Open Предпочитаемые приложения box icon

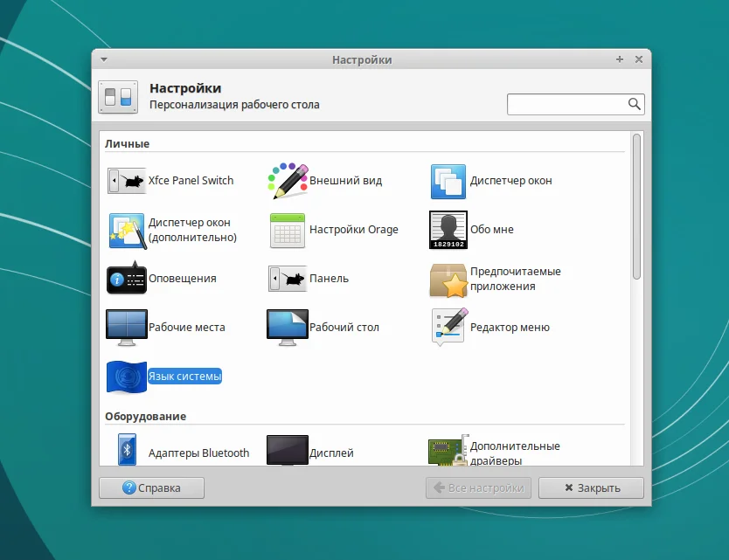448,280
